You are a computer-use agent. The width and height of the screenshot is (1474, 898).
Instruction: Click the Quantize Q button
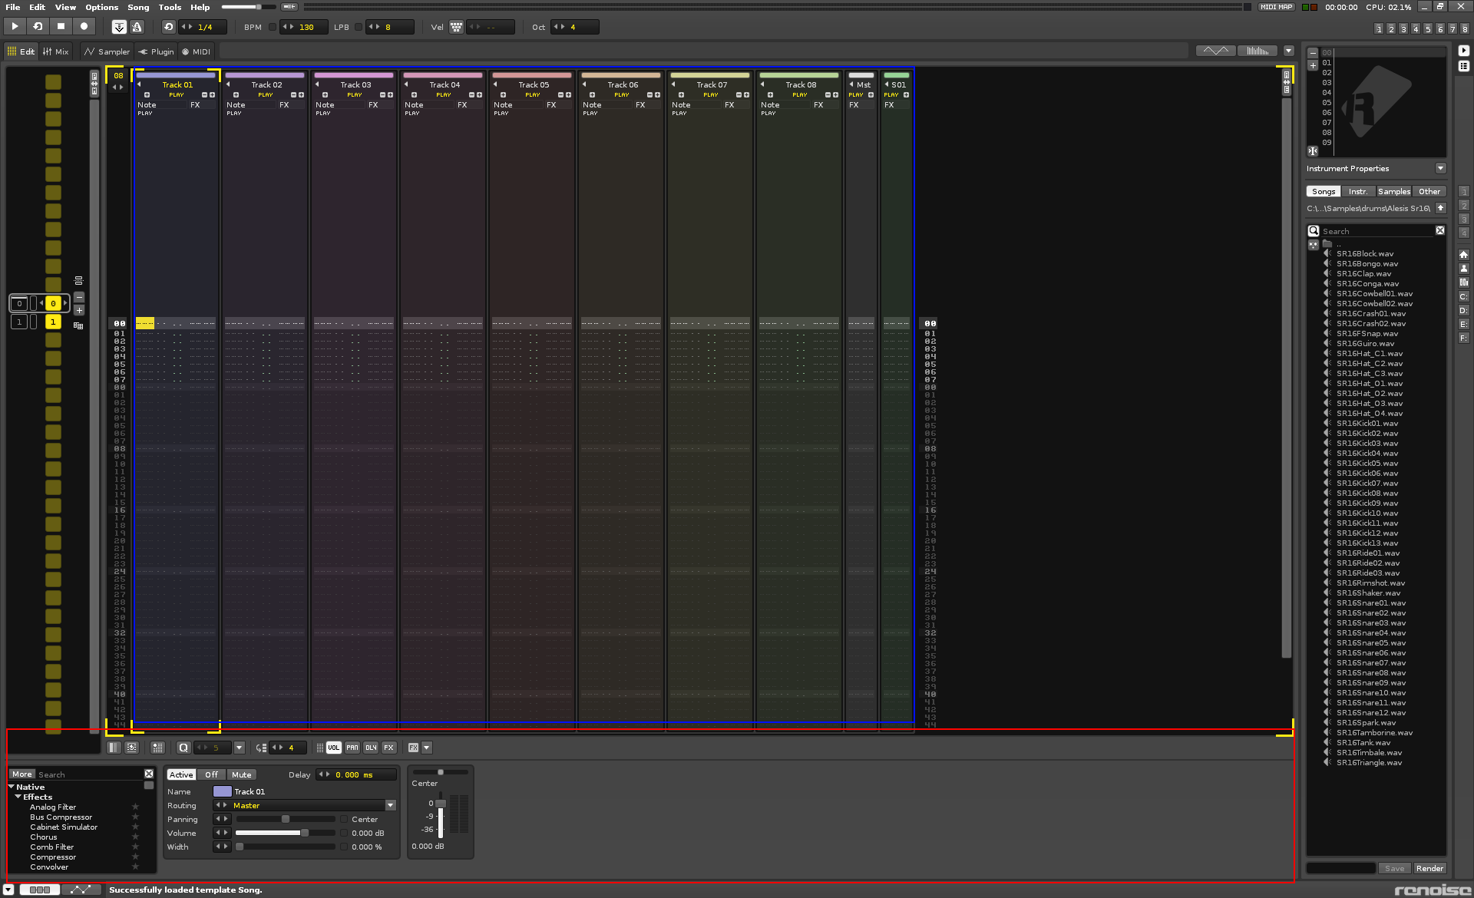point(183,748)
